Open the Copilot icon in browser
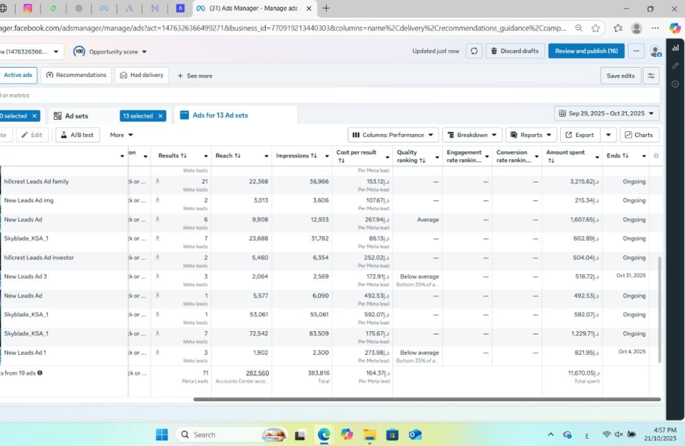 pos(674,28)
